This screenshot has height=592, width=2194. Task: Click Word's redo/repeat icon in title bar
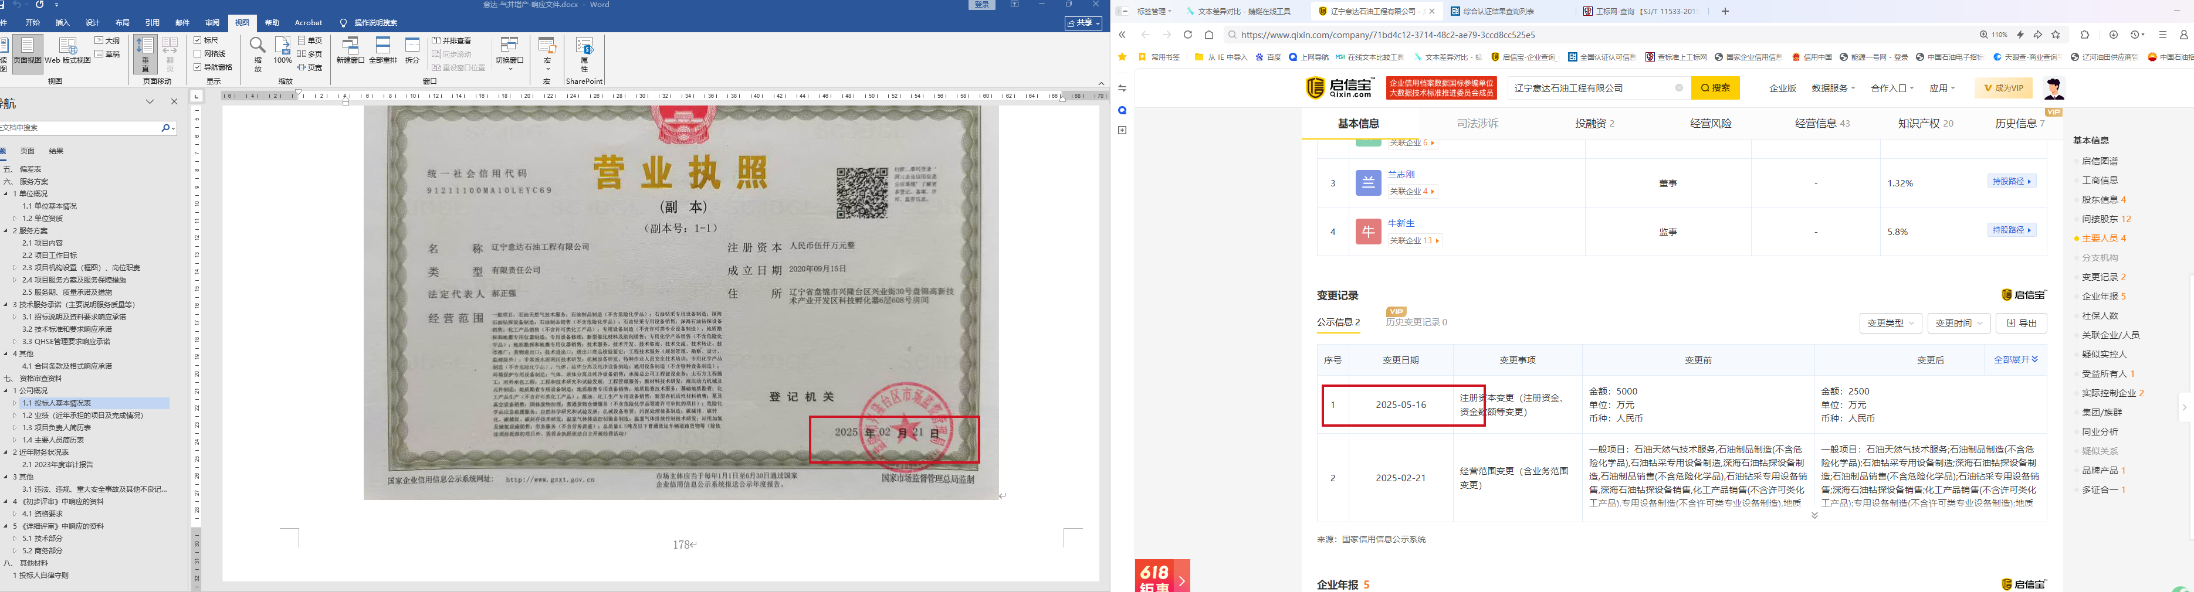40,5
